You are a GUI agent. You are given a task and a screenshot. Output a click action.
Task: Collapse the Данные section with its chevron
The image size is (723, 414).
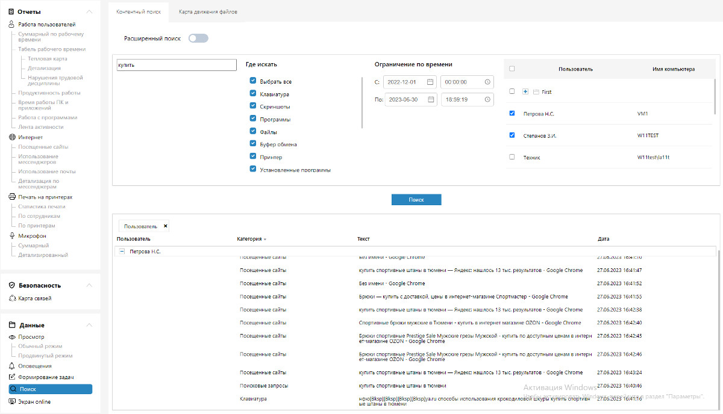coord(89,325)
